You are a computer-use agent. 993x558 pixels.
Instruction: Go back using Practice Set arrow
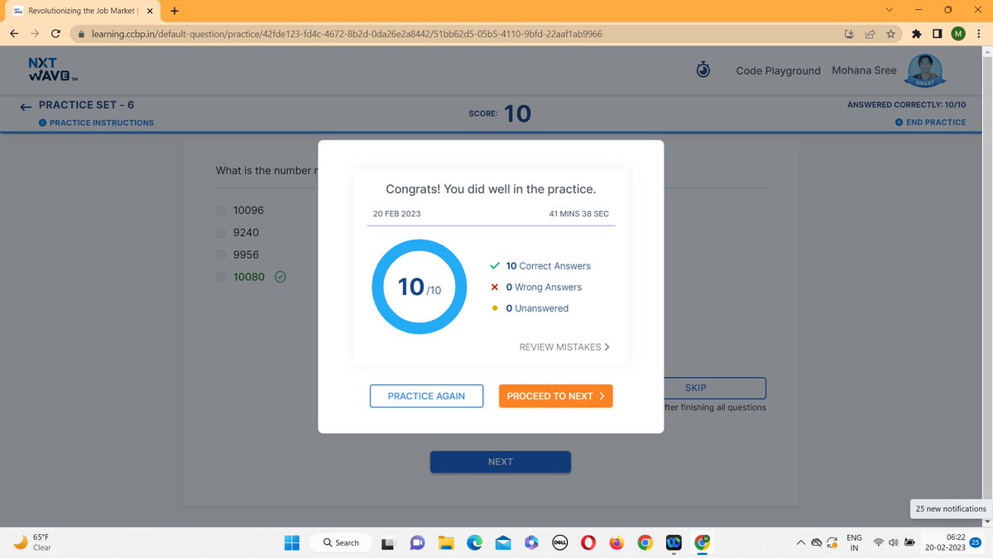click(x=26, y=106)
